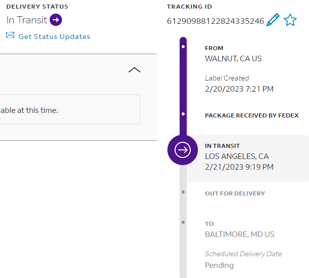
Task: Click the LOS ANGELES, CA transit location
Action: tap(236, 156)
